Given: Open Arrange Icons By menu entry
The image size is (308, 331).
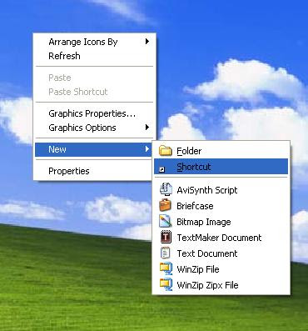Looking at the screenshot, I should click(x=94, y=42).
